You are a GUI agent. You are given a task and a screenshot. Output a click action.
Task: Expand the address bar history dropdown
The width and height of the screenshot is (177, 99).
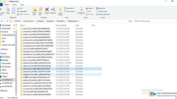click(x=128, y=21)
